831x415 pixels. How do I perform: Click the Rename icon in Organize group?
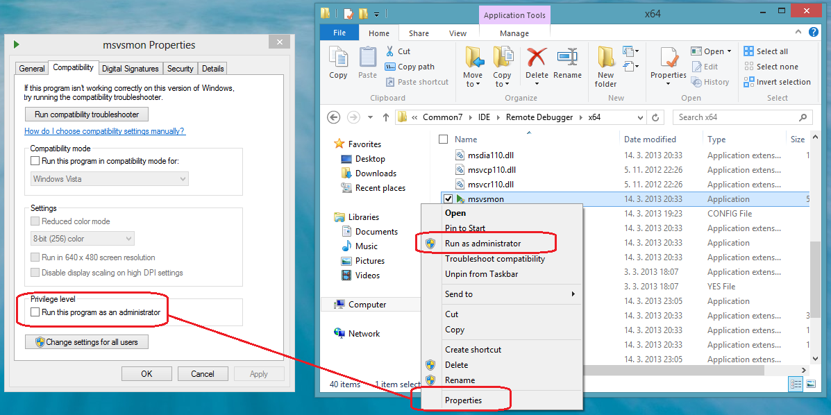(567, 57)
